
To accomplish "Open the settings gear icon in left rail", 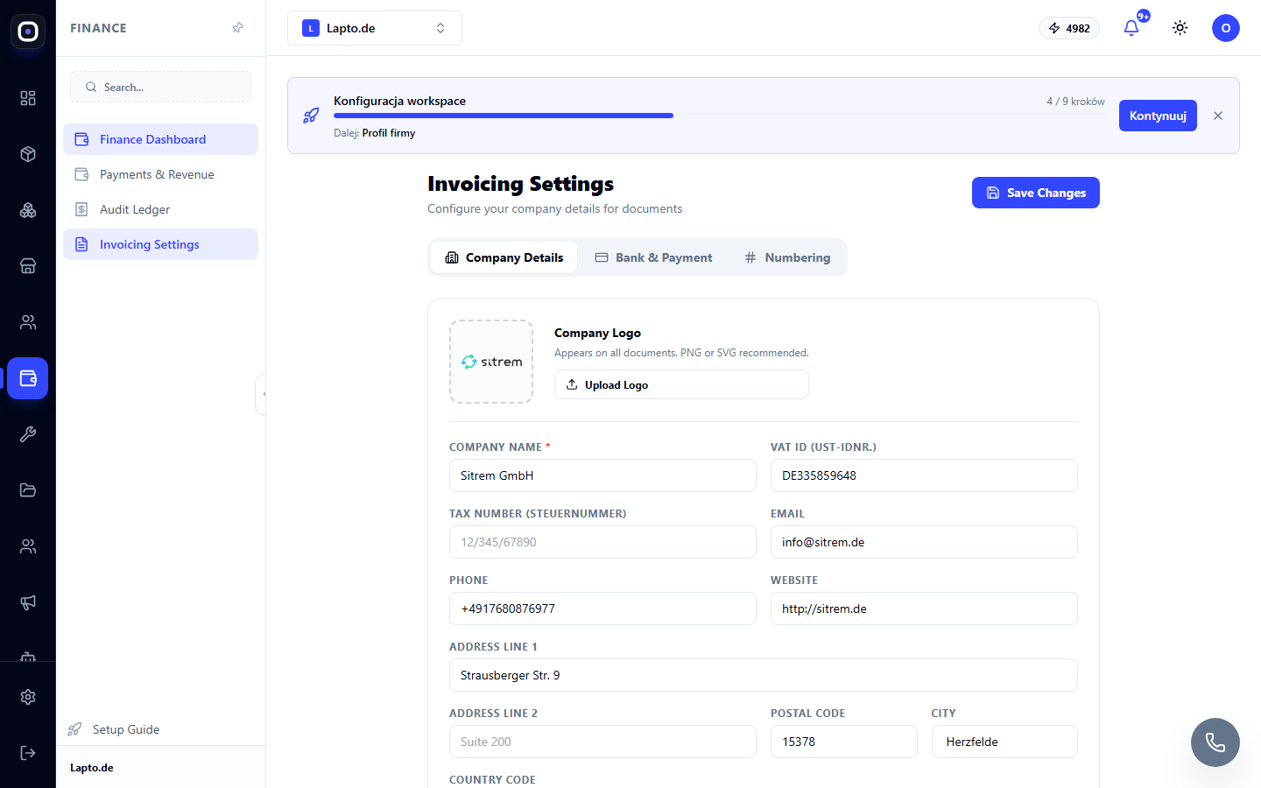I will click(28, 697).
